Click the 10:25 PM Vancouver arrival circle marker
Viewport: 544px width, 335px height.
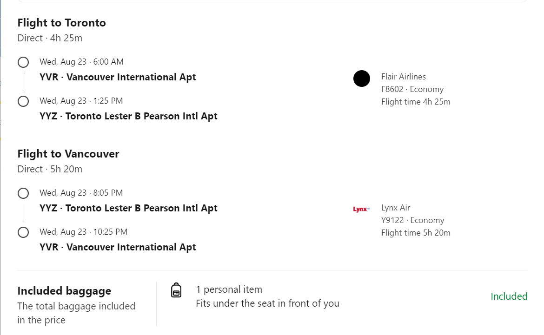point(23,232)
